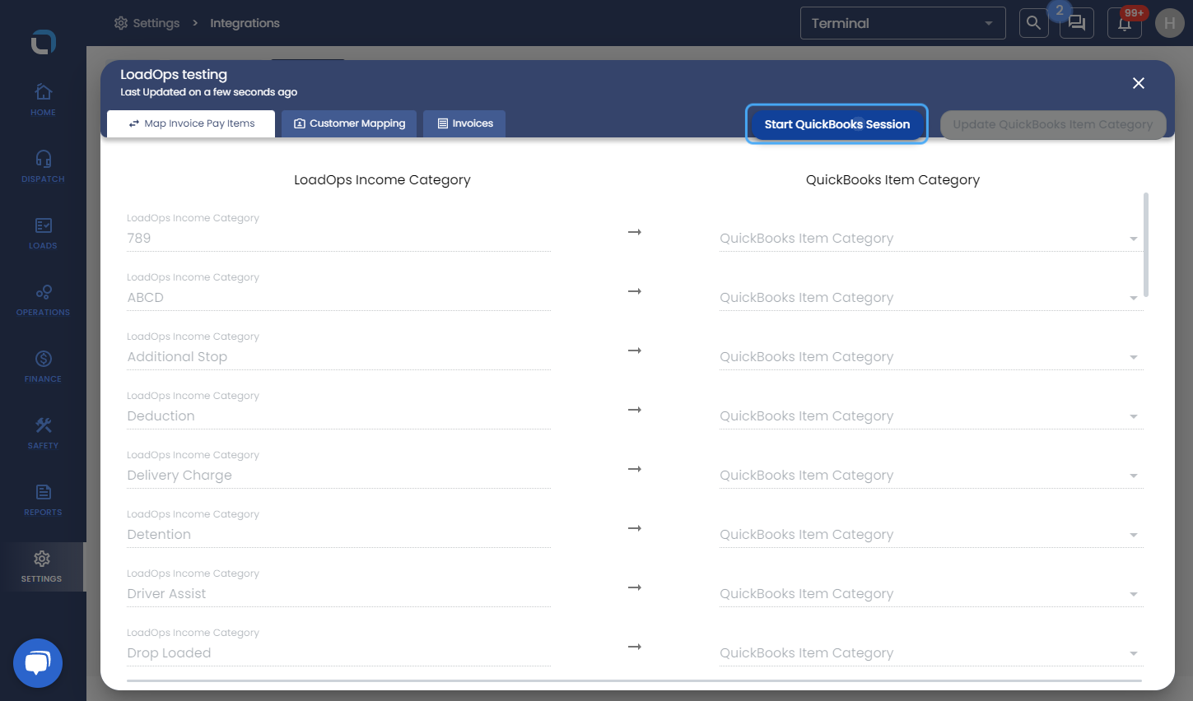Open the live chat bubble widget
This screenshot has width=1193, height=701.
point(38,663)
